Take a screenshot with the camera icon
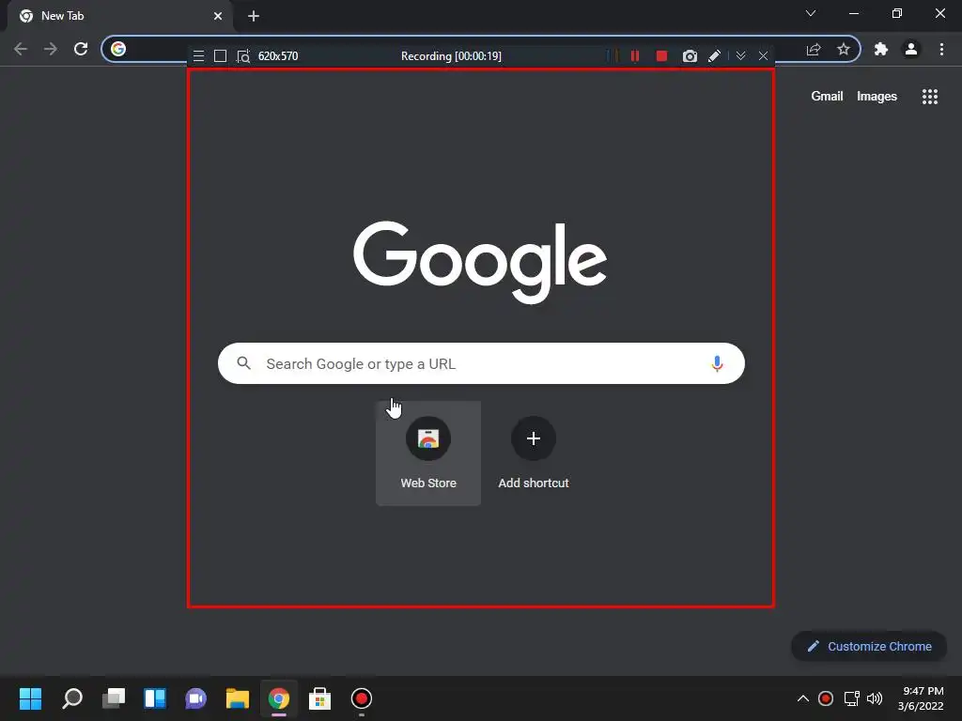The width and height of the screenshot is (962, 721). point(690,56)
